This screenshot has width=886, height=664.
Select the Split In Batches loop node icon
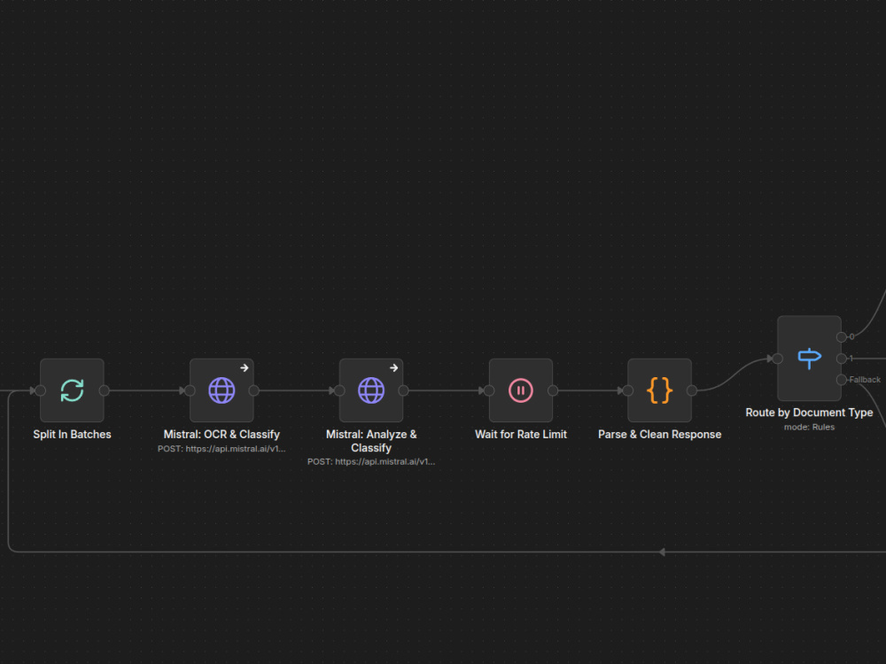click(x=72, y=390)
